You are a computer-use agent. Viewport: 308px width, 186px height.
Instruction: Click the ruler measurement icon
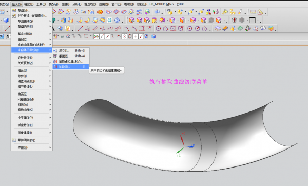(x=253, y=12)
